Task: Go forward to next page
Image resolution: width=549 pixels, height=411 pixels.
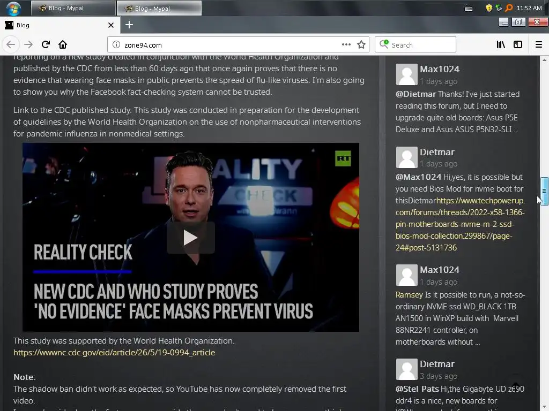Action: pos(28,45)
